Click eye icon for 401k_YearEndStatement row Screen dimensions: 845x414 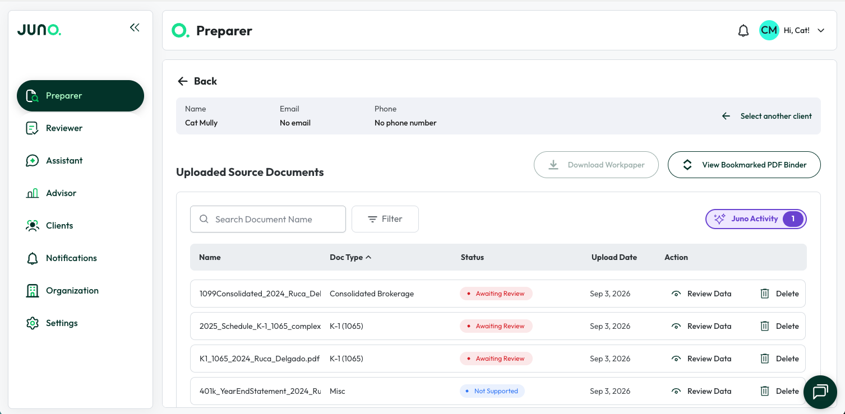coord(676,391)
